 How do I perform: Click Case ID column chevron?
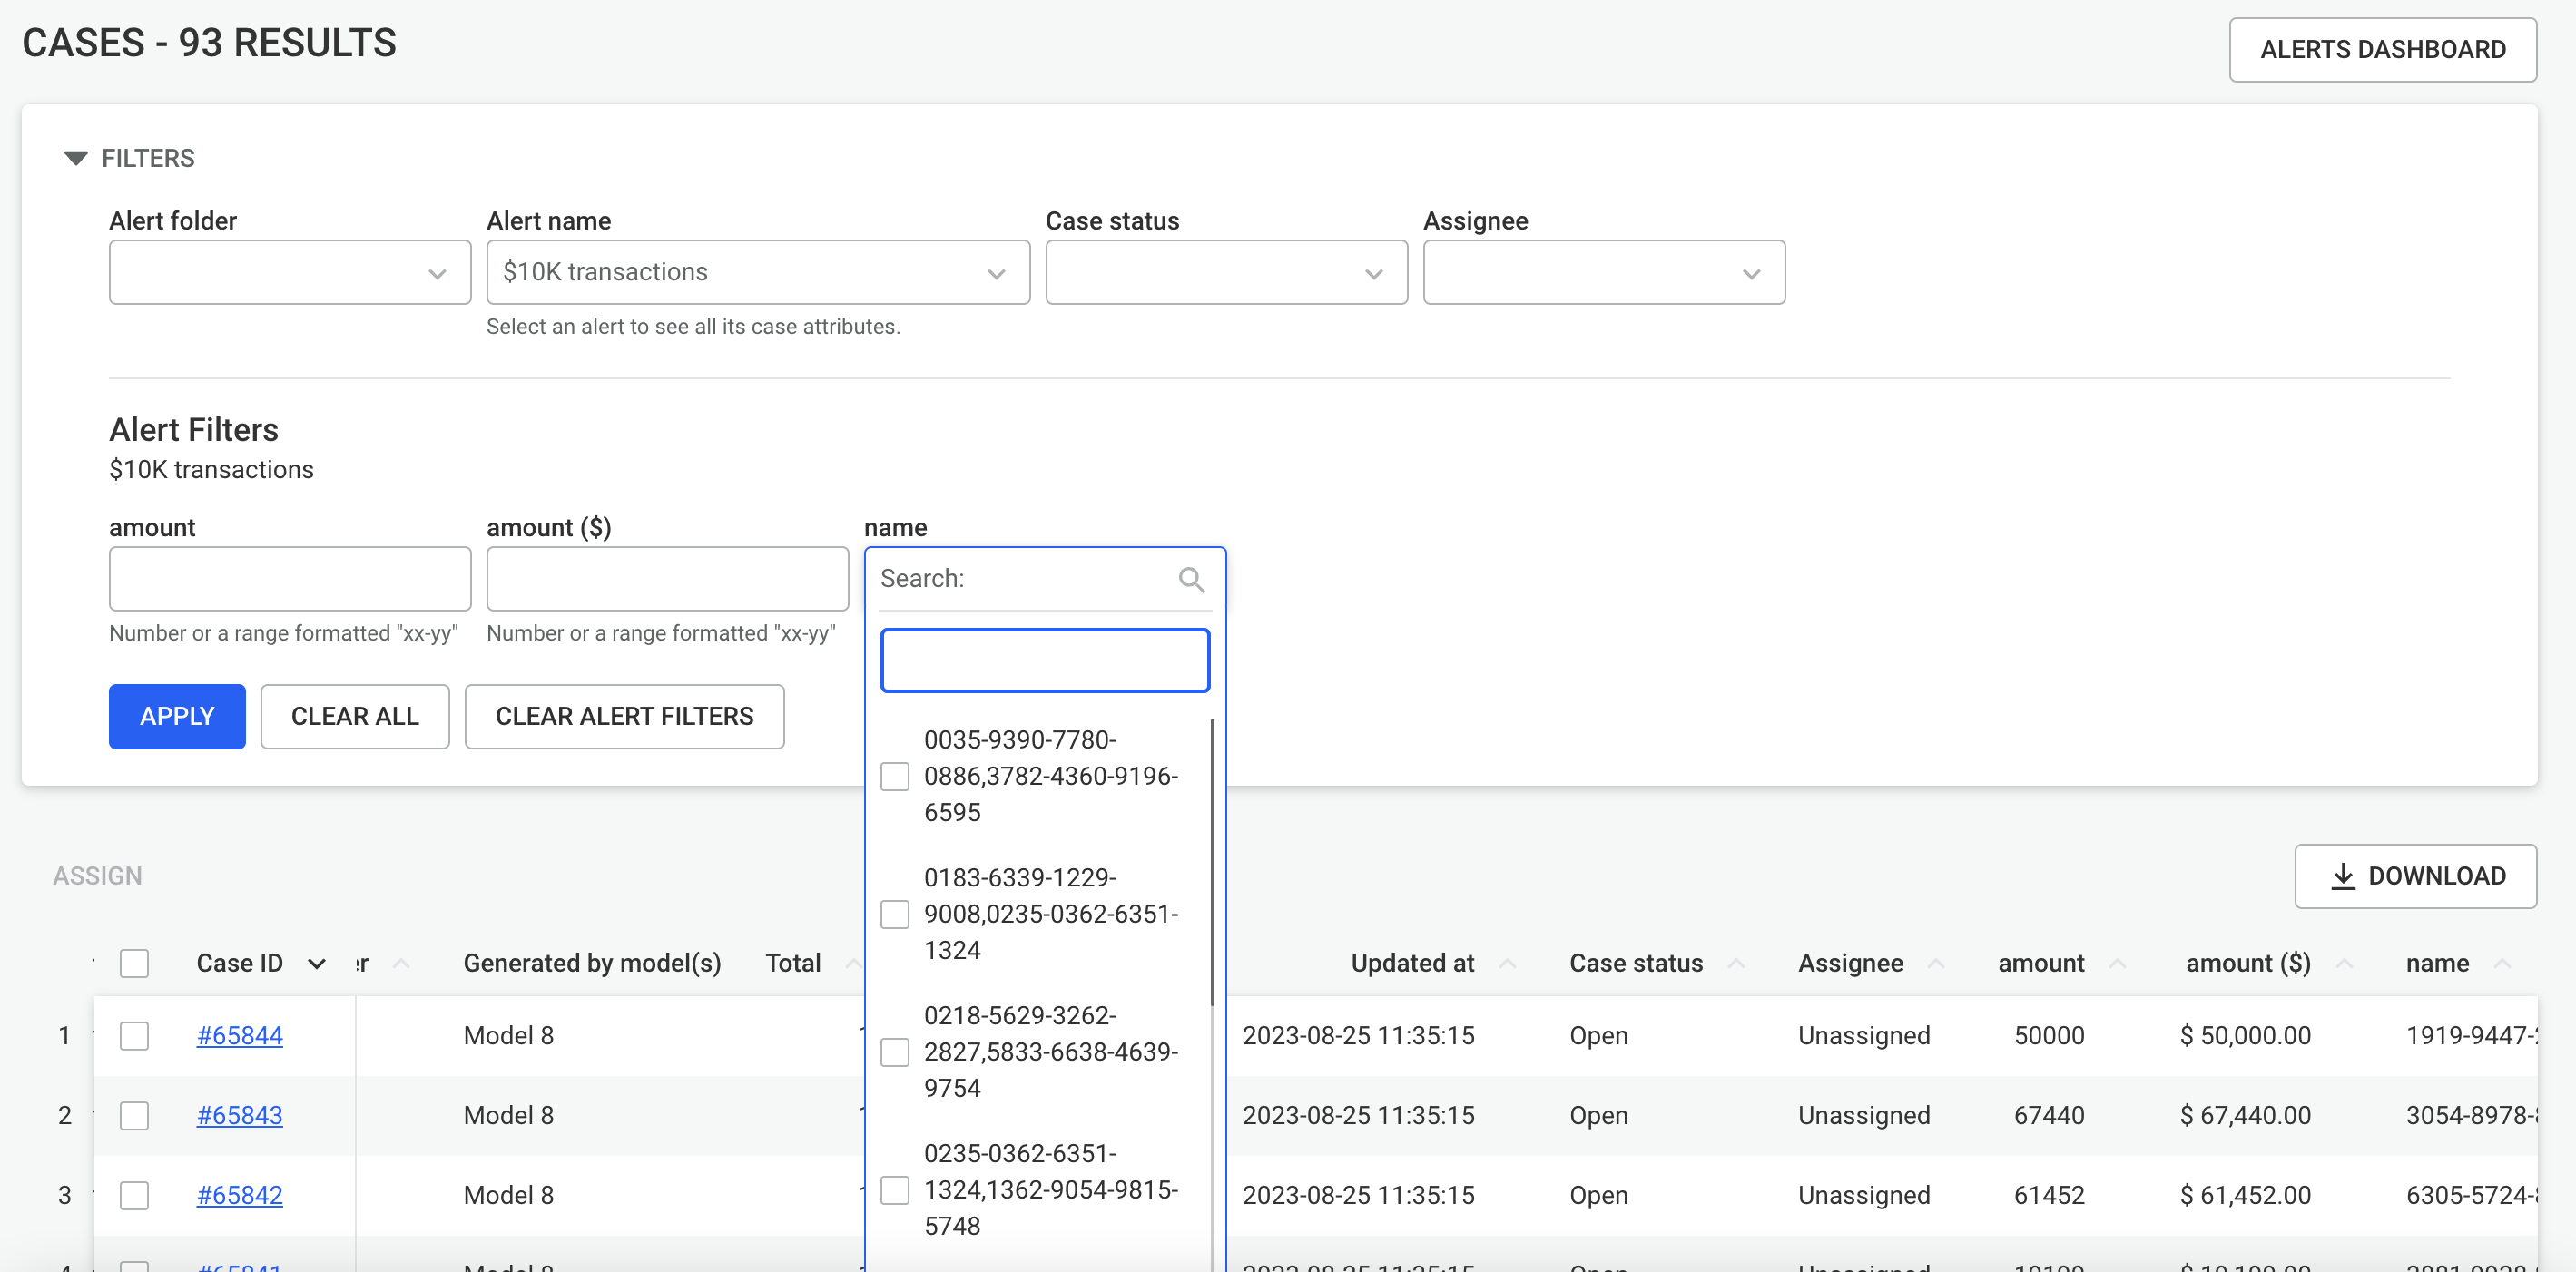tap(316, 964)
